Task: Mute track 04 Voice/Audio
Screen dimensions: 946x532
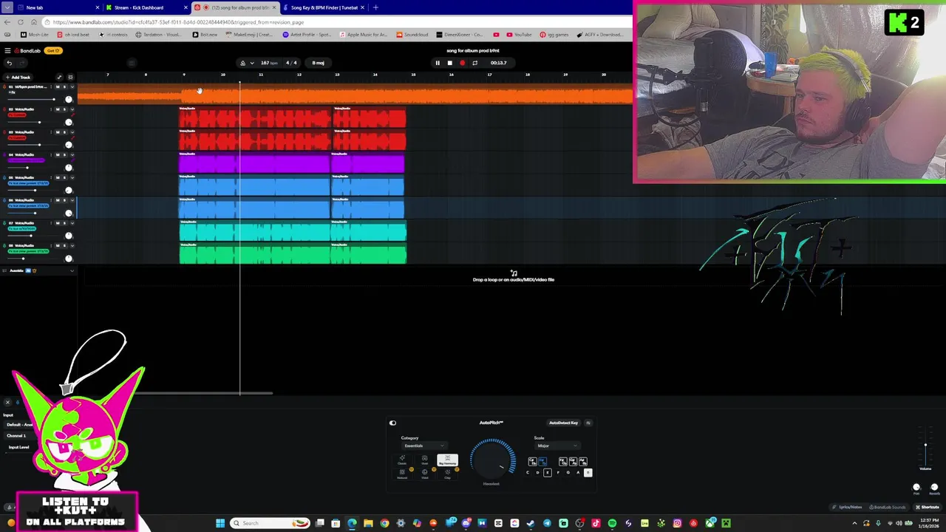Action: point(57,155)
